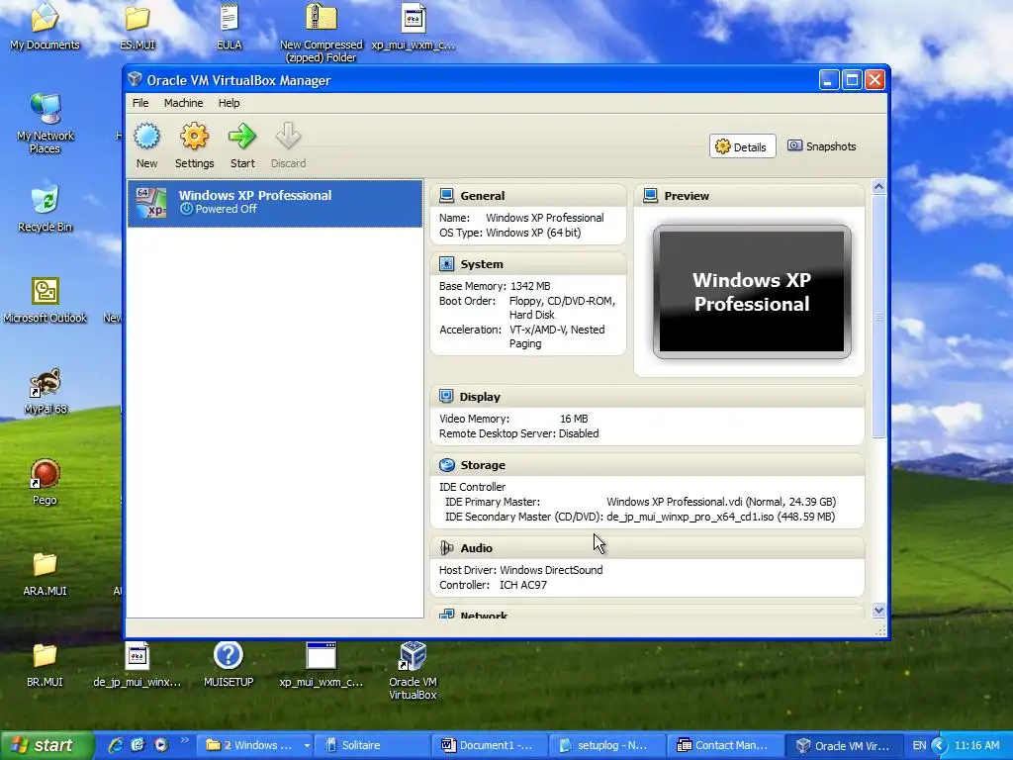Open VM Settings gear icon

(194, 137)
